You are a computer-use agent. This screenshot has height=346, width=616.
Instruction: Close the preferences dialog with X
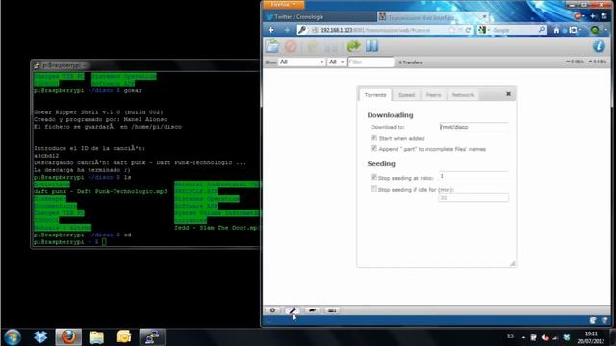[508, 94]
